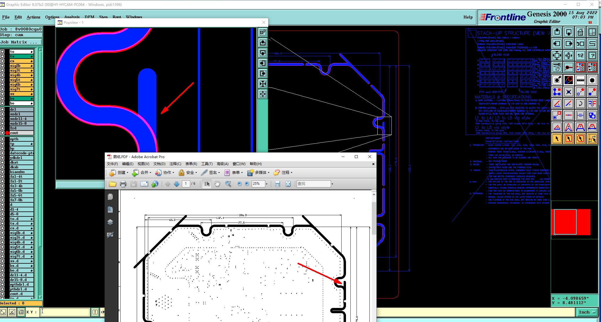Toggle the checkbox for layer drl

click(x=3, y=109)
